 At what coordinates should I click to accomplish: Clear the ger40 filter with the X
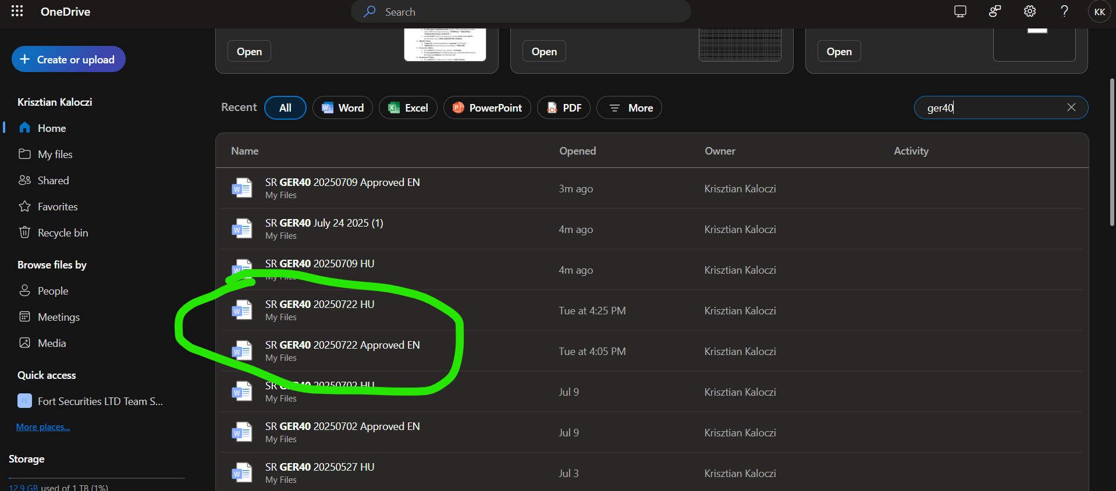pos(1071,107)
